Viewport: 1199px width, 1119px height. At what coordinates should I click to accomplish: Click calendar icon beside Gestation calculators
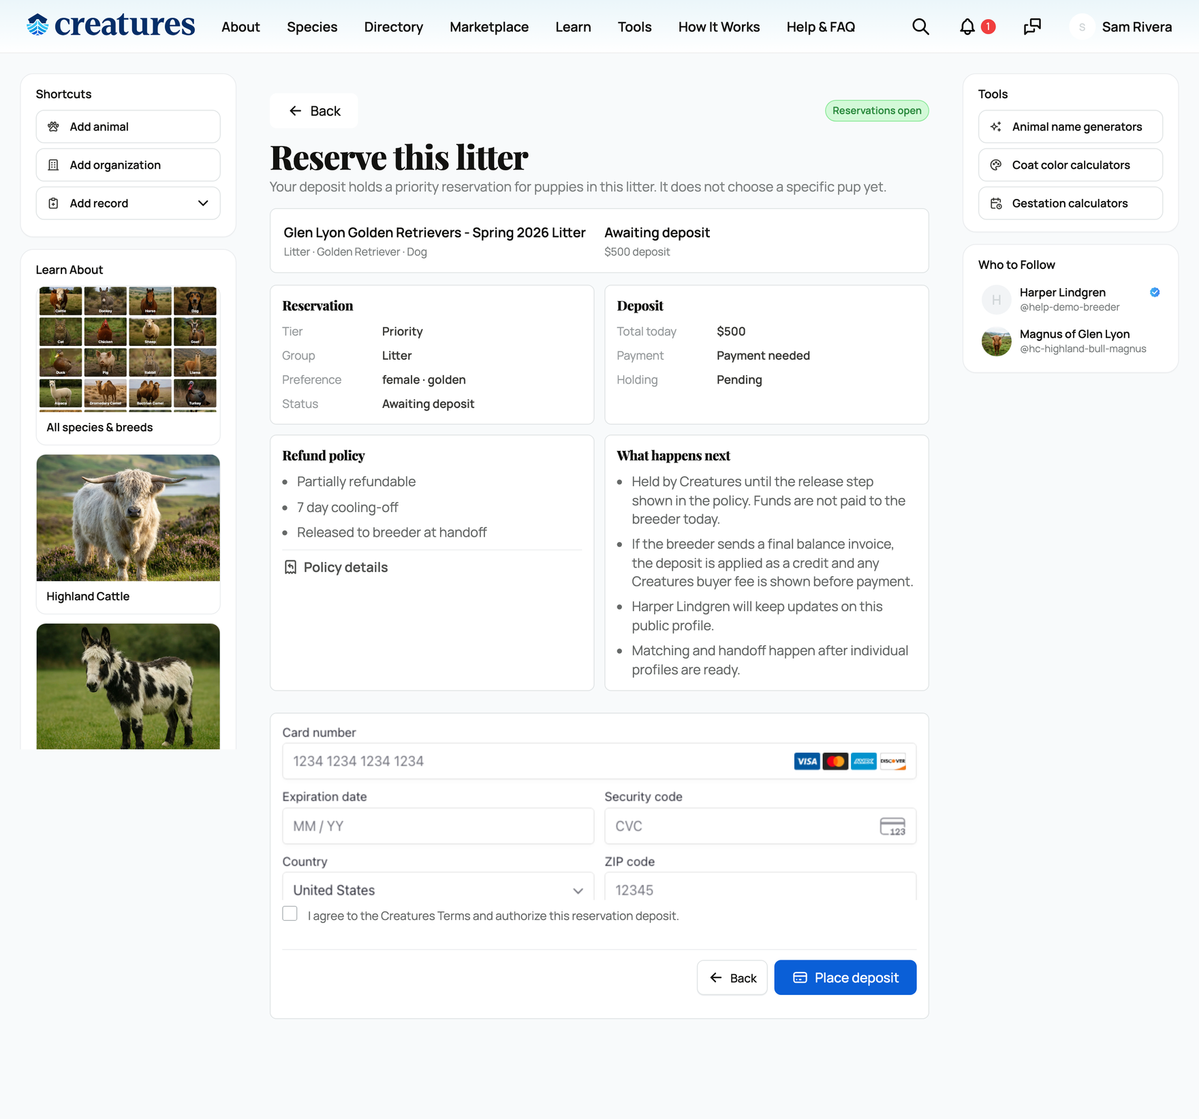[x=996, y=203]
